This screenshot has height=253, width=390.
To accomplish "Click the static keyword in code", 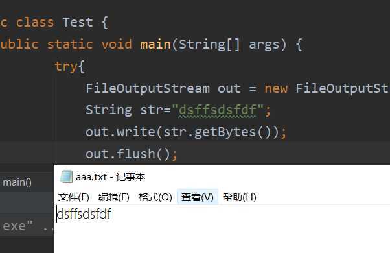I will point(70,45).
